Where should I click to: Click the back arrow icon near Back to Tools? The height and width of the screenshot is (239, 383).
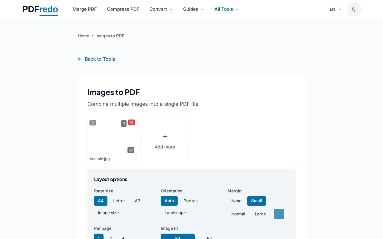point(79,59)
